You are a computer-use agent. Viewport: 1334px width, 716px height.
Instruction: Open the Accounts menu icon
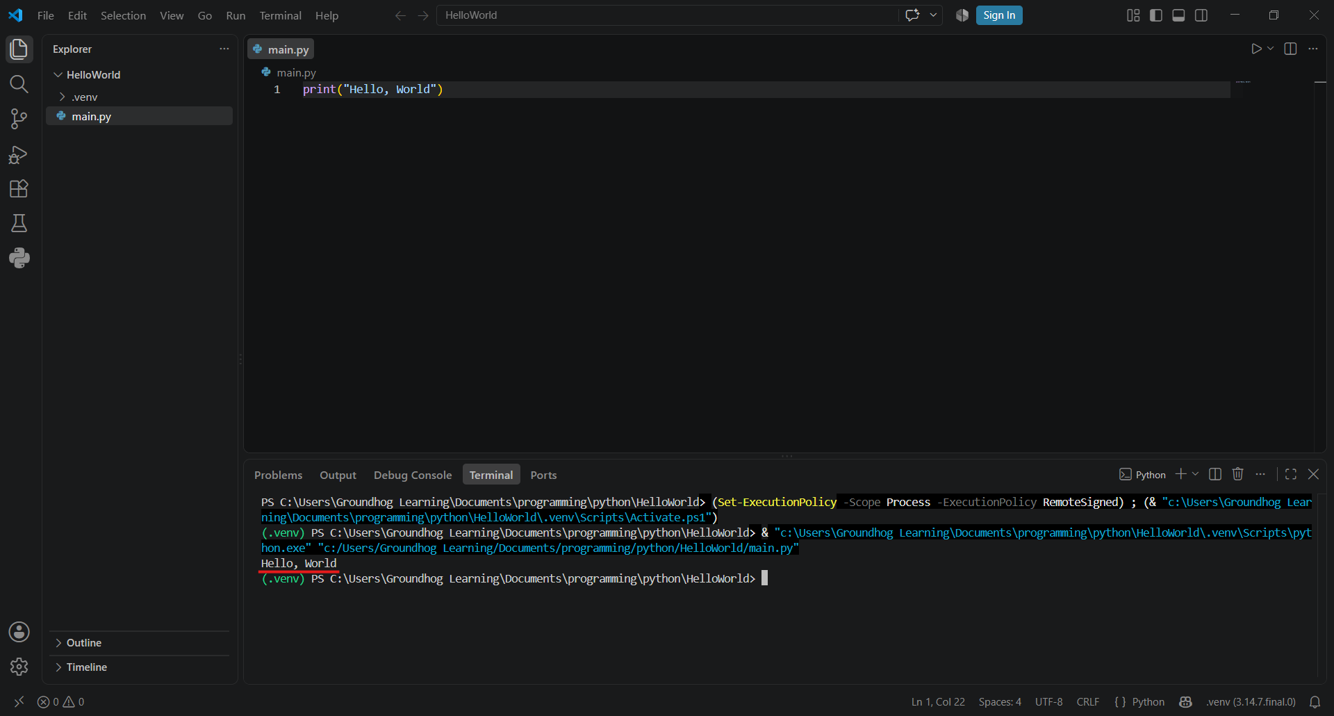click(19, 632)
